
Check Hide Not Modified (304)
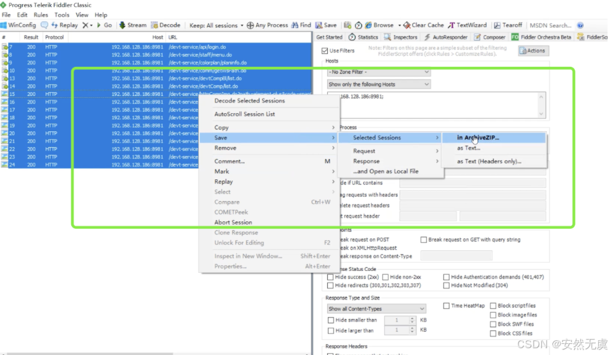click(x=446, y=285)
